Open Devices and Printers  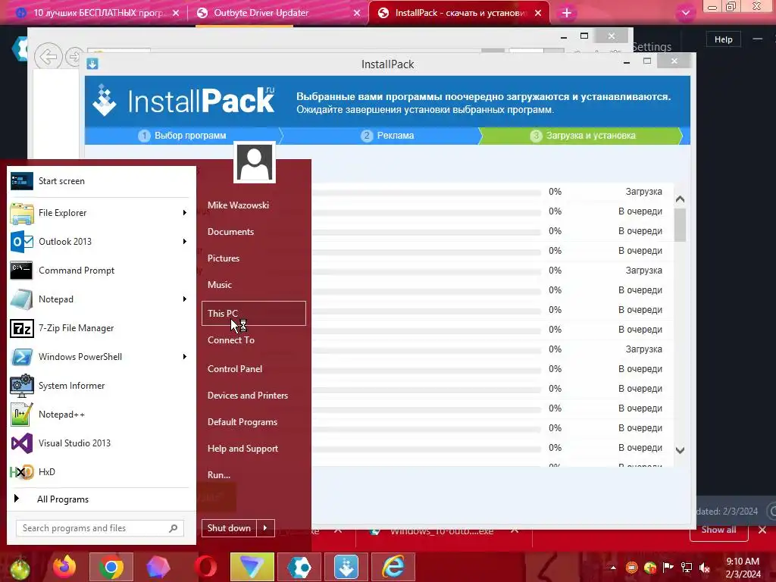click(x=248, y=396)
